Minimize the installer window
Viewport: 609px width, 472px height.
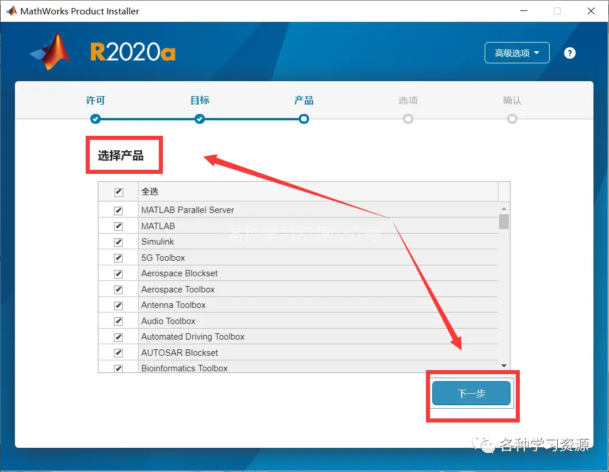pos(524,11)
